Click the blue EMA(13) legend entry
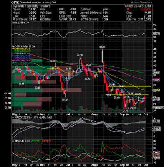Image resolution: width=164 pixels, height=167 pixels. [21, 56]
